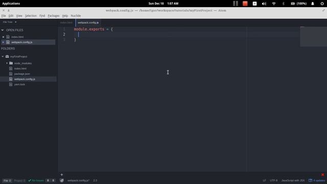Click the node_modules folder icon
327x184 pixels.
pos(11,63)
